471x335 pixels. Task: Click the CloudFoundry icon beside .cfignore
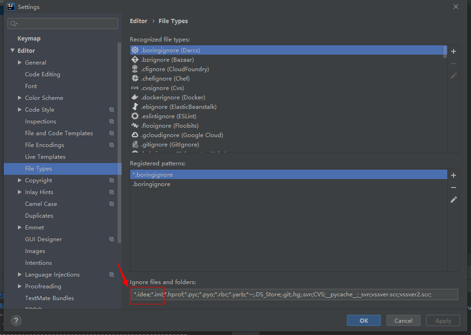pyautogui.click(x=135, y=69)
